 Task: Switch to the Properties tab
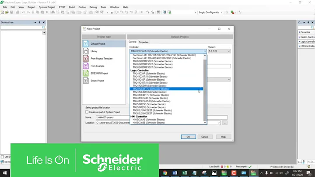tap(143, 42)
